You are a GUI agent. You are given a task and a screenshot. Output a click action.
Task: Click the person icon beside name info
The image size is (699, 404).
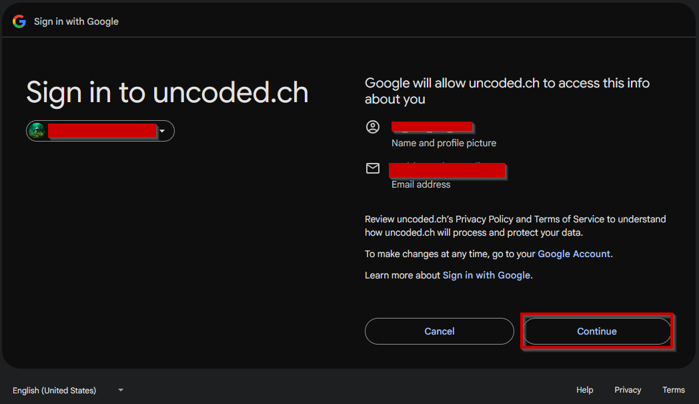coord(373,127)
